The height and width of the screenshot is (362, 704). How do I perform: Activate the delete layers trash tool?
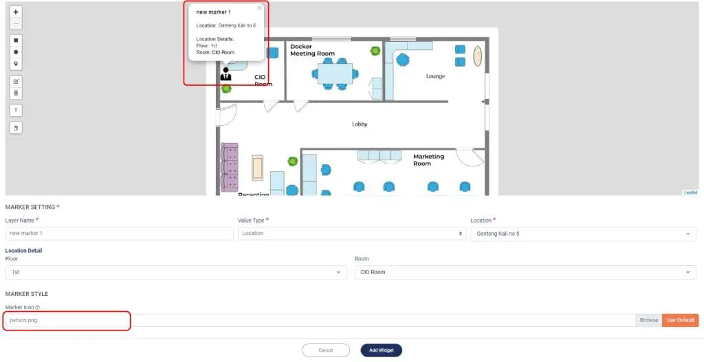click(x=16, y=93)
